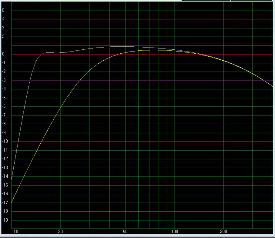Select the positive 2 label on the vertical axis
Screen dimensions: 275x238
click(3, 36)
